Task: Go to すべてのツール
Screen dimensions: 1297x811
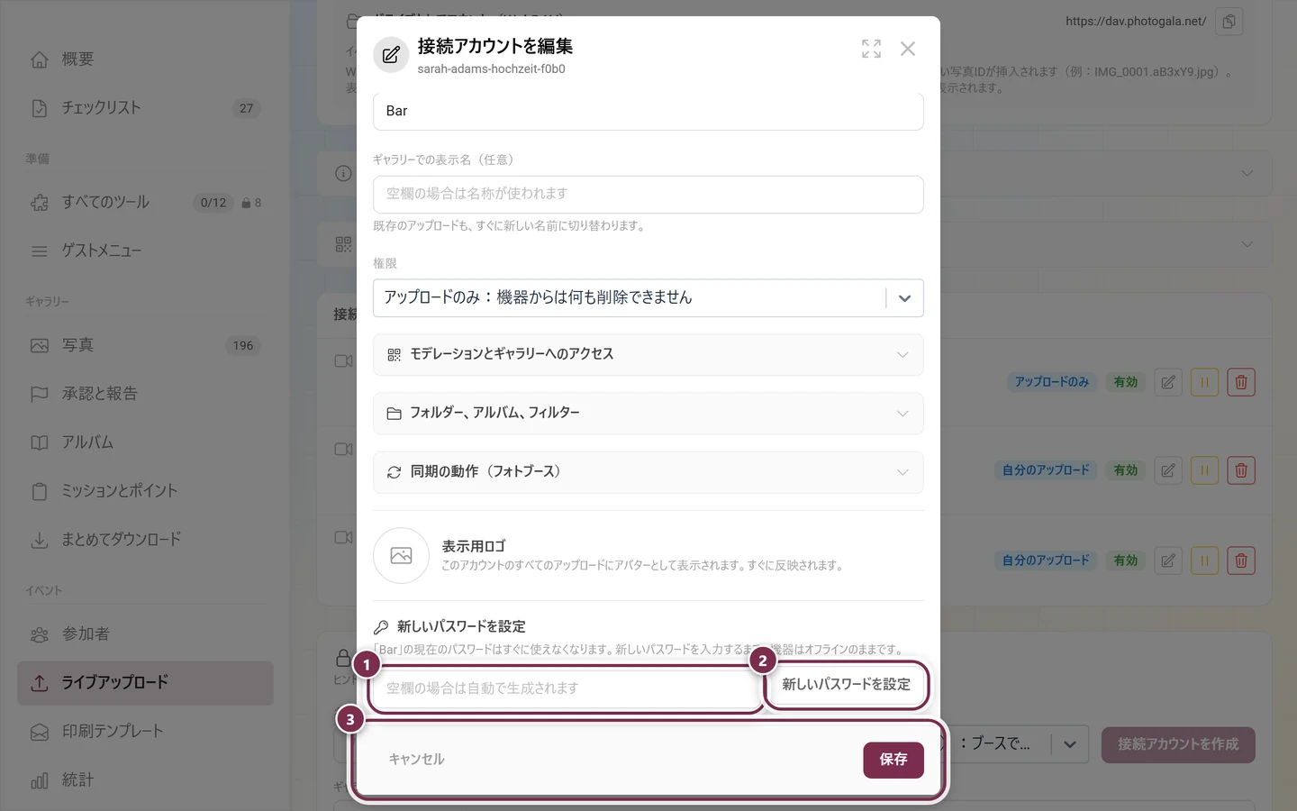Action: coord(145,203)
